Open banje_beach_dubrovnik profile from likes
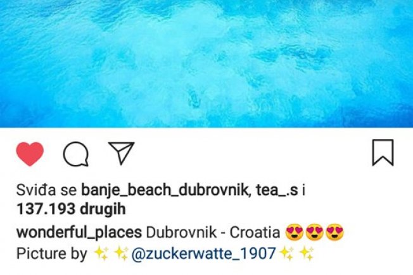Viewport: 413px width, 275px height. (164, 190)
